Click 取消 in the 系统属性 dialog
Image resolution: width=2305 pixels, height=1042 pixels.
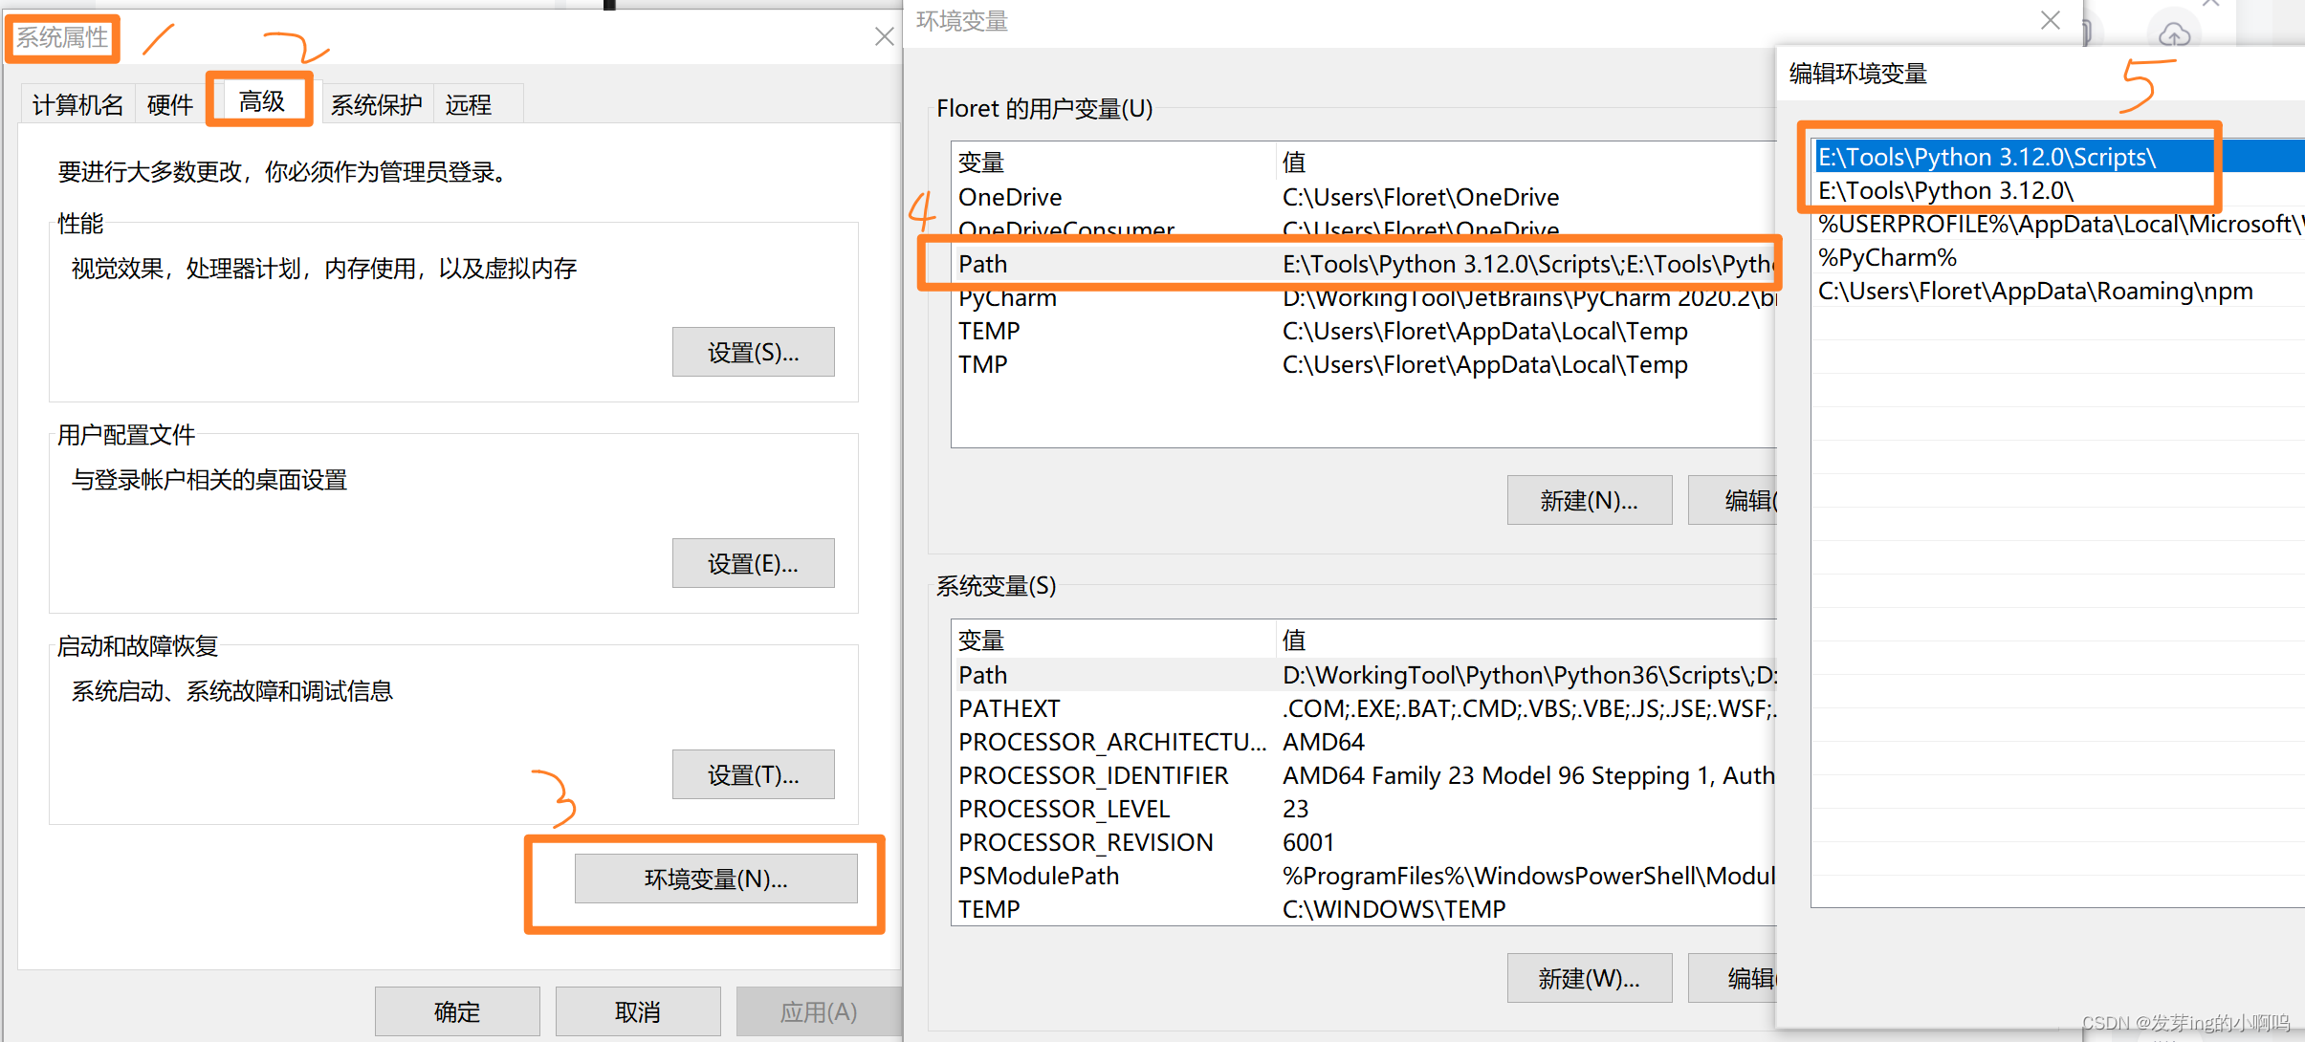(638, 1011)
